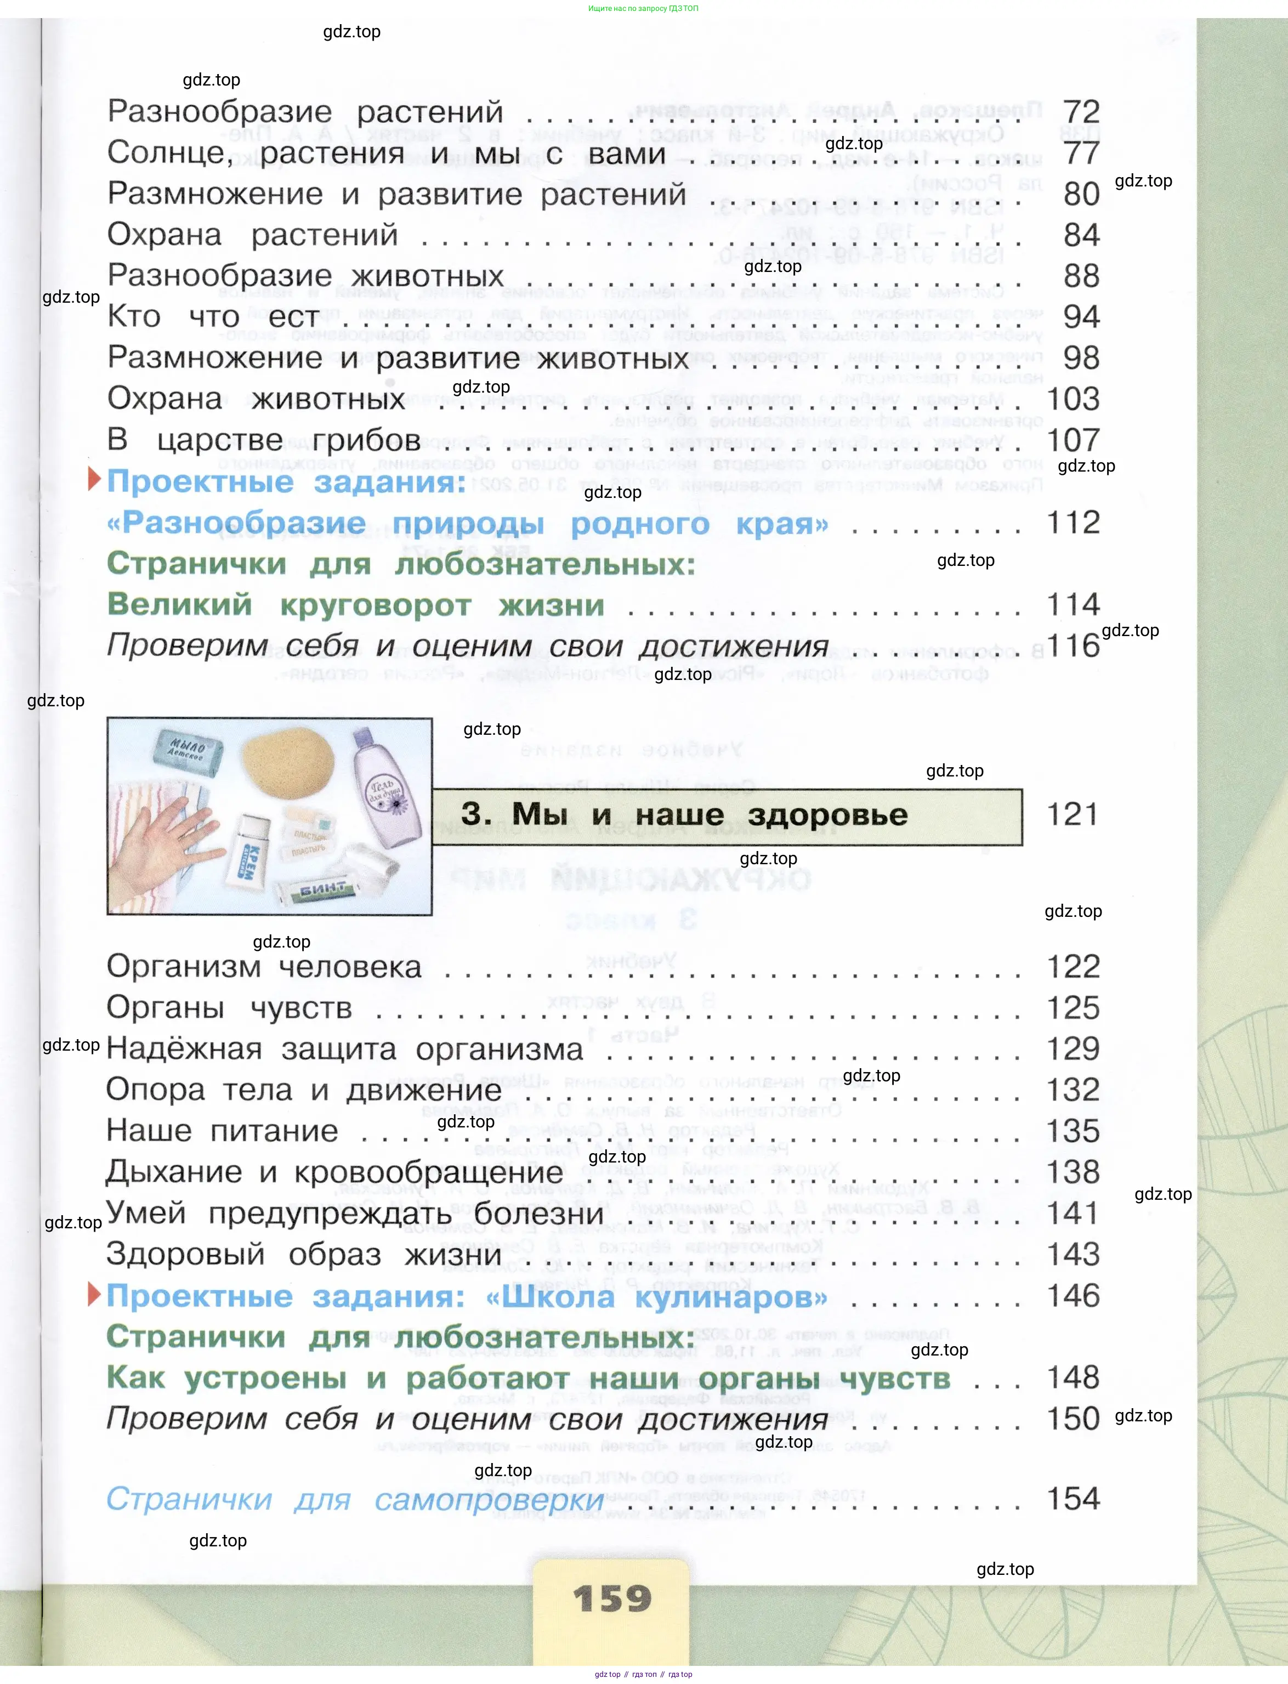Click «Здоровый образ жизни» line

304,1255
